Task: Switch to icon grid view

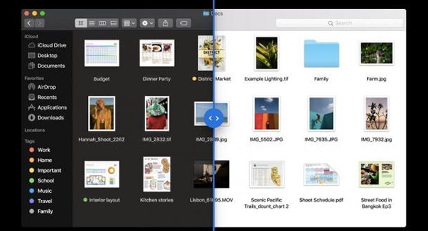Action: pos(81,23)
